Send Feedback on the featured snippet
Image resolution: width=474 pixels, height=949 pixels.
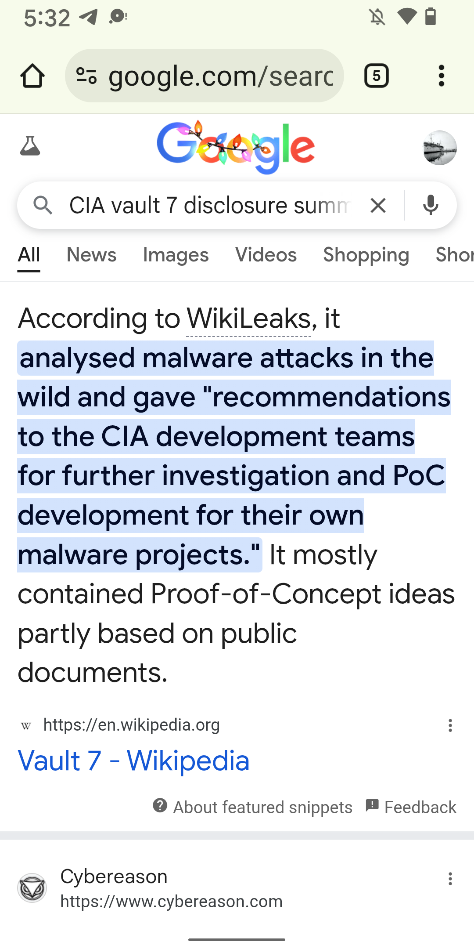(x=411, y=807)
